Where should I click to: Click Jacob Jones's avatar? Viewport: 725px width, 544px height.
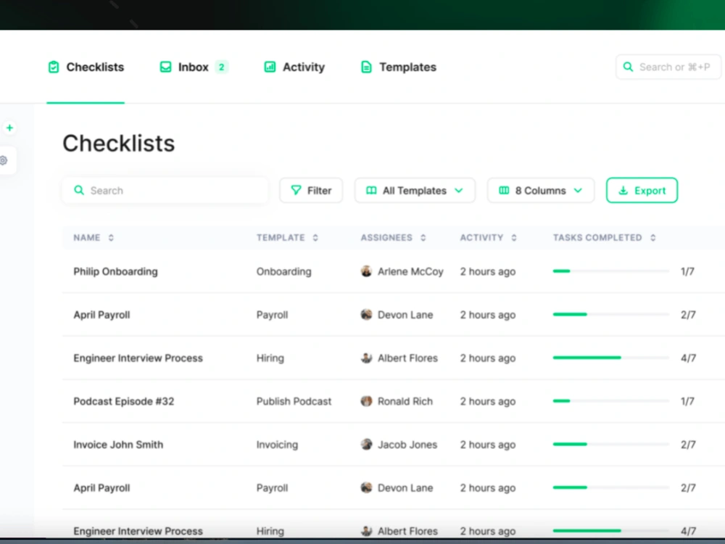(366, 445)
